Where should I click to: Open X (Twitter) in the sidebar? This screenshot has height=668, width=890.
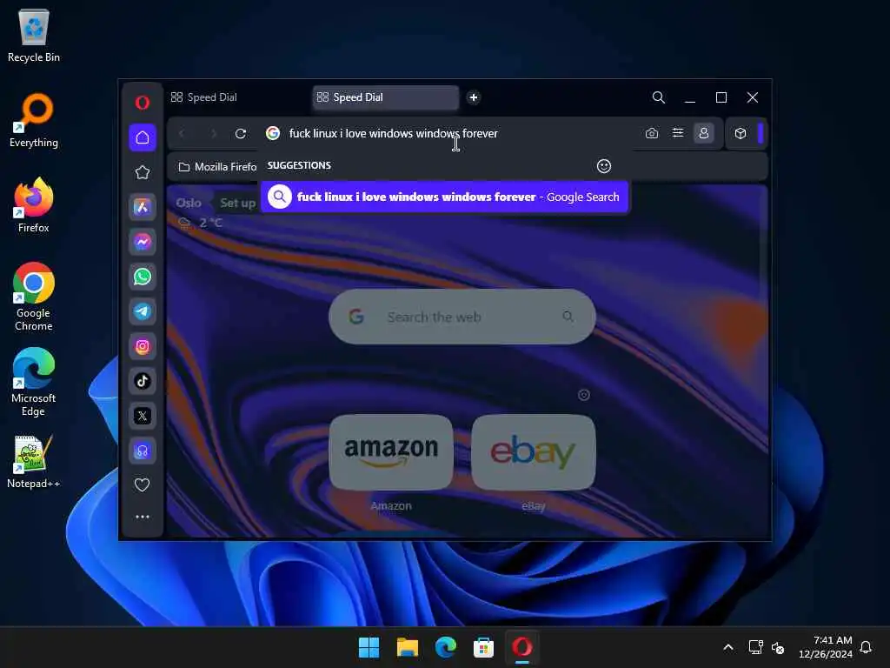pos(143,416)
